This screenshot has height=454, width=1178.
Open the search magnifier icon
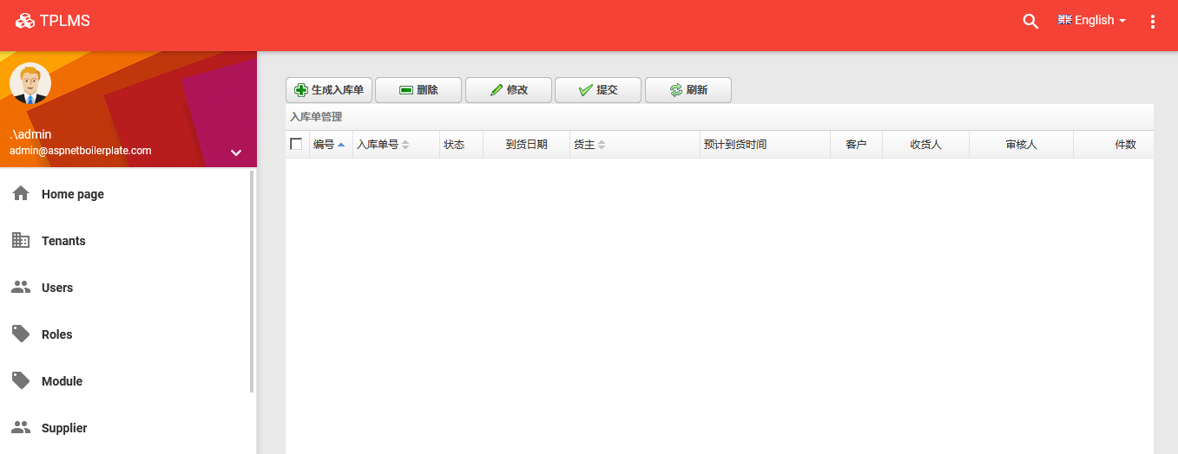[x=1030, y=22]
